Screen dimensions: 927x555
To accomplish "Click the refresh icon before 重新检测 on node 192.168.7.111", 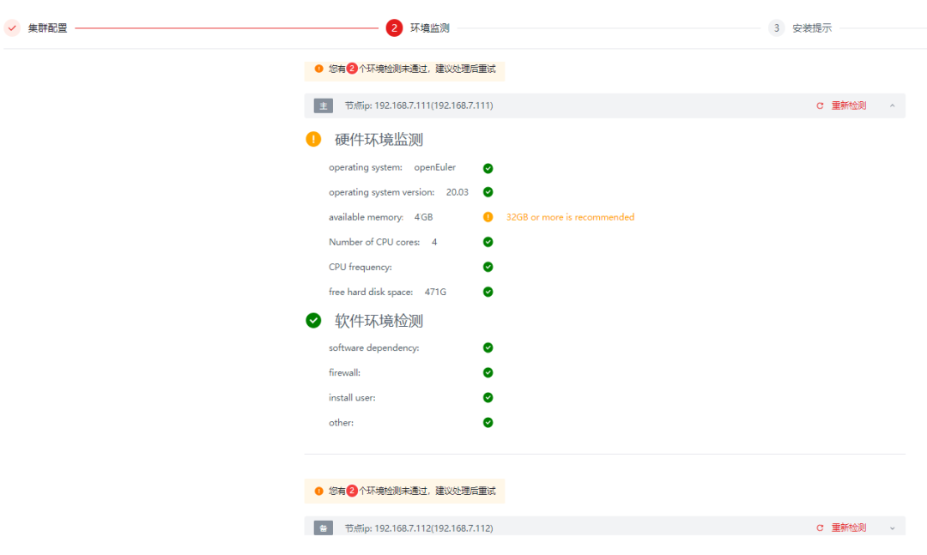I will [819, 106].
